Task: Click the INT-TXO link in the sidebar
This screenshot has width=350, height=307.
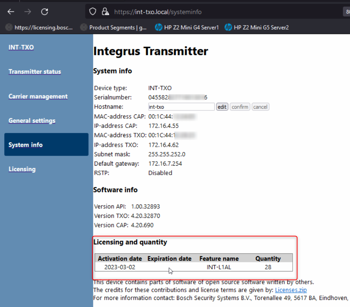Action: (21, 47)
